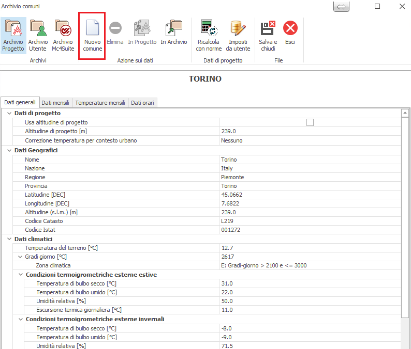Click the In Archivio toolbar icon
The width and height of the screenshot is (411, 349).
[x=173, y=35]
